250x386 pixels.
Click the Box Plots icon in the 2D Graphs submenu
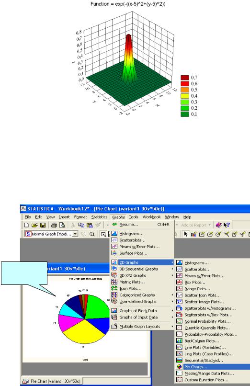point(180,282)
